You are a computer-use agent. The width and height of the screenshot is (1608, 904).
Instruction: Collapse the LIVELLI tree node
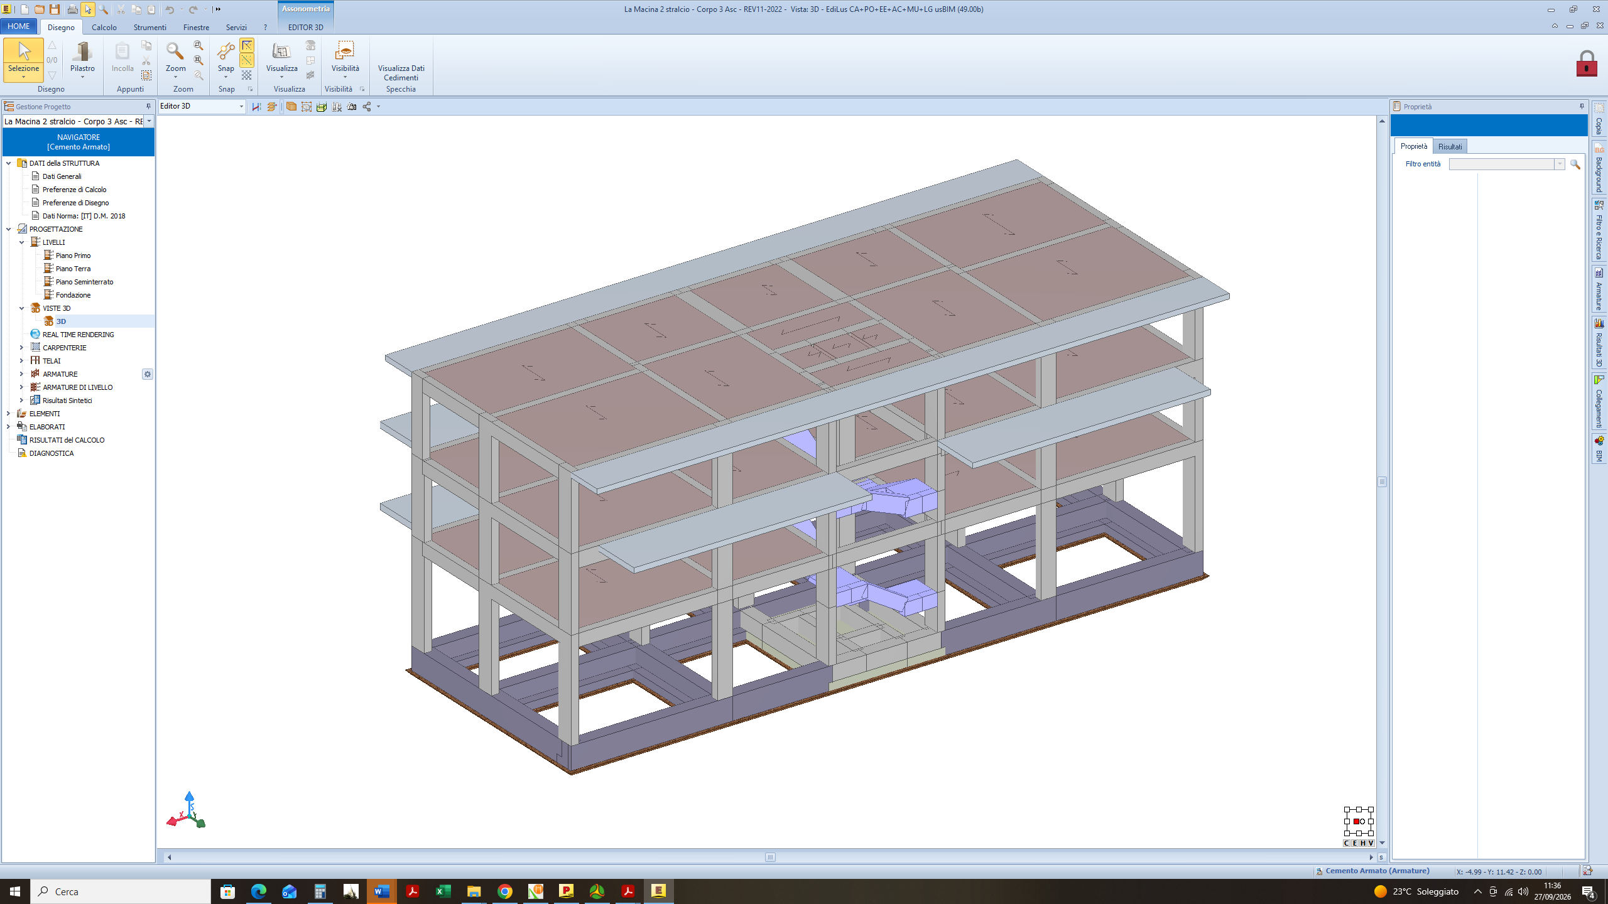pos(21,242)
